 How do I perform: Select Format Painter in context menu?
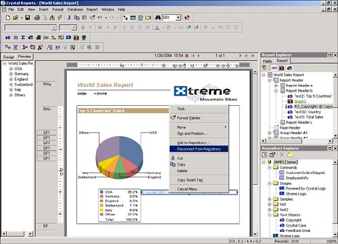(189, 118)
